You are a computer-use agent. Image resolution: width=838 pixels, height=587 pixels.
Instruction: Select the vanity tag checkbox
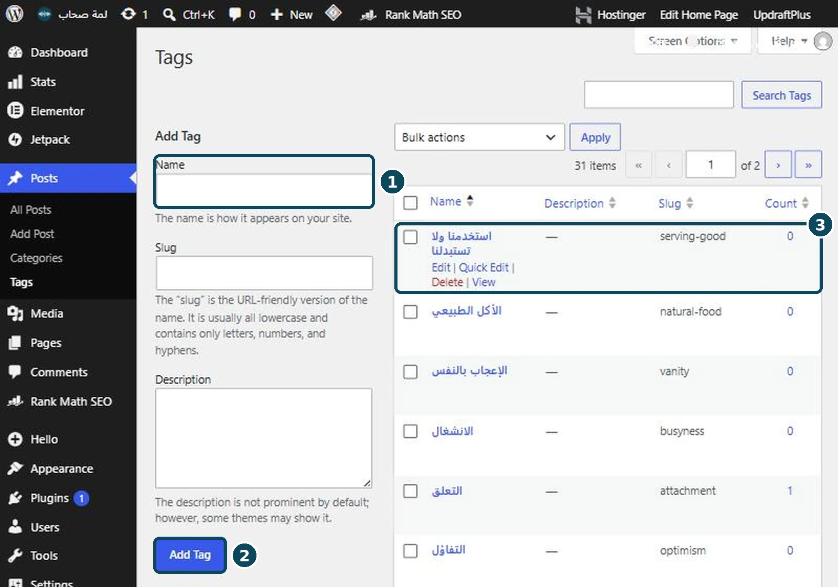pyautogui.click(x=411, y=372)
